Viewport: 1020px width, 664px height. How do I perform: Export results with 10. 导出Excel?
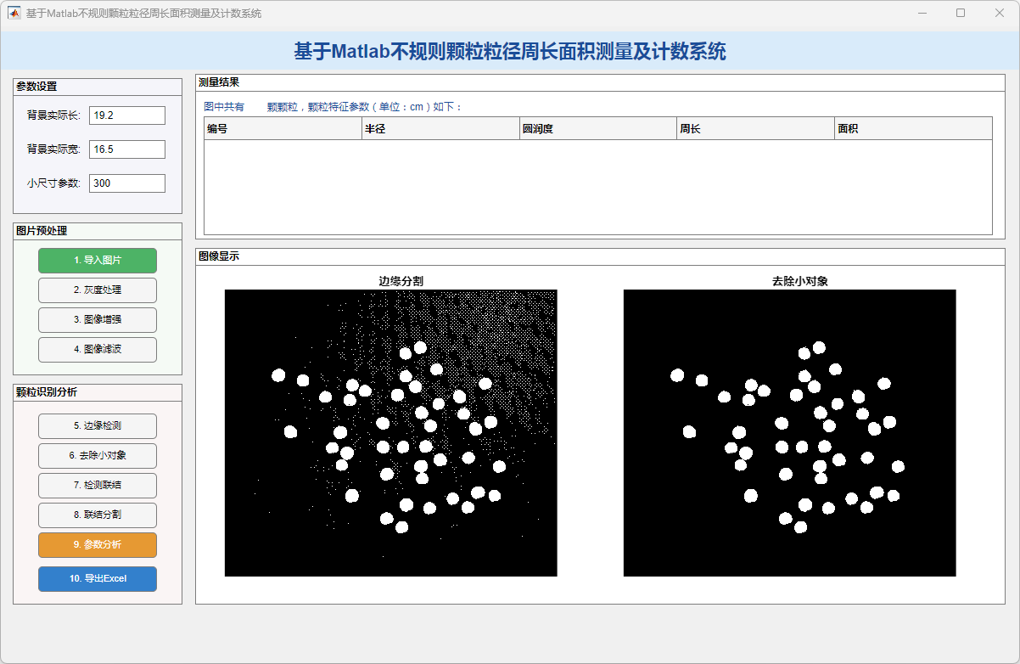point(98,579)
